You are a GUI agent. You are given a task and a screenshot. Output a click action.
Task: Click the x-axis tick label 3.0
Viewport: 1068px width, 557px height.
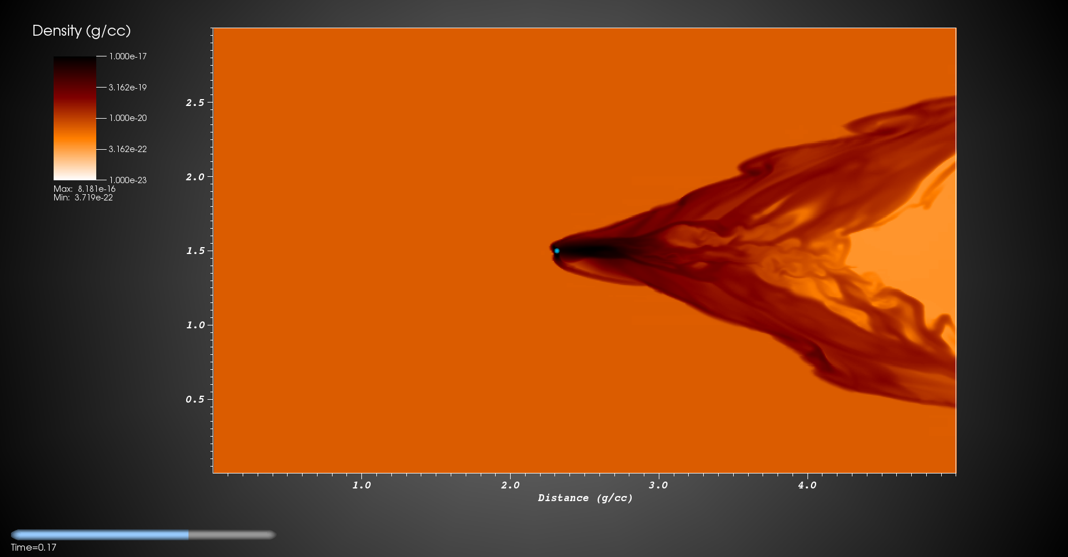[658, 485]
